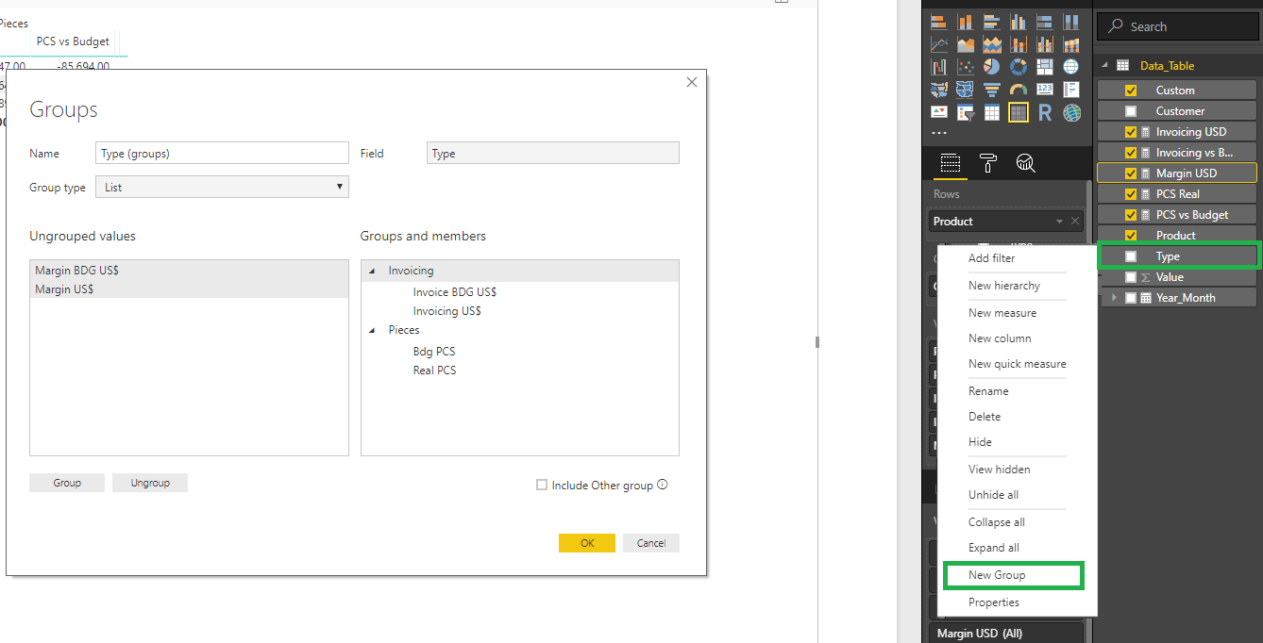Viewport: 1263px width, 643px height.
Task: Click the Ungroup button
Action: tap(150, 483)
